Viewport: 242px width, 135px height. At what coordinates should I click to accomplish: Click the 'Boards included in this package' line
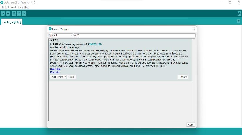[65, 47]
